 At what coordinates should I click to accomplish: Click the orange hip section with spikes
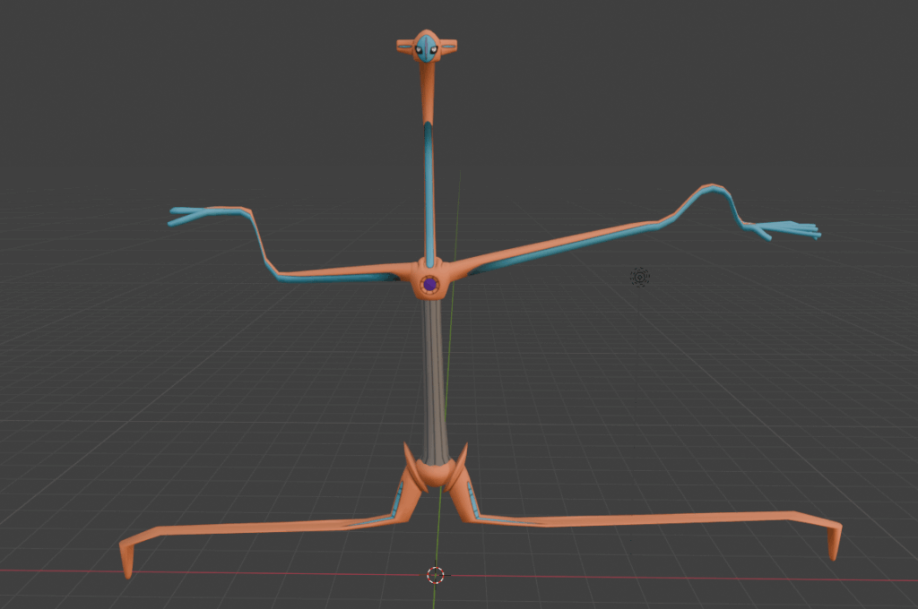click(436, 471)
